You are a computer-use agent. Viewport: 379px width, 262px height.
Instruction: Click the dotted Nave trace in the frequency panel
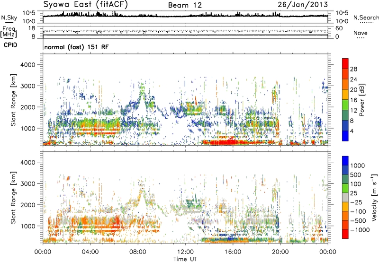tap(185, 31)
